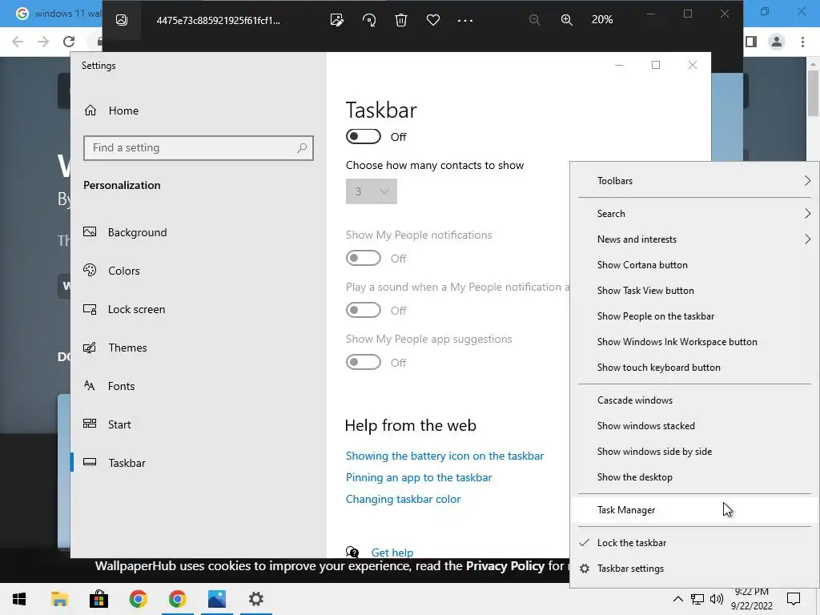Click the Lock screen icon in sidebar
This screenshot has height=615, width=820.
(90, 309)
